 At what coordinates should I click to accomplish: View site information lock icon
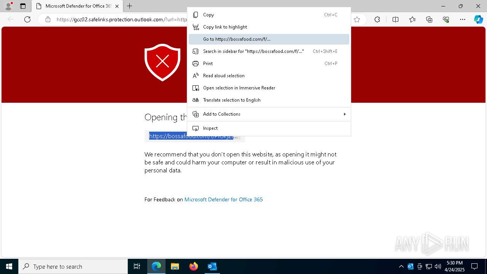click(48, 19)
